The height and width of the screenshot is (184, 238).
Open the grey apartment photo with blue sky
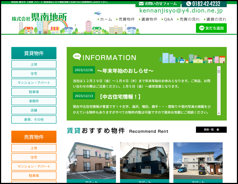198,161
